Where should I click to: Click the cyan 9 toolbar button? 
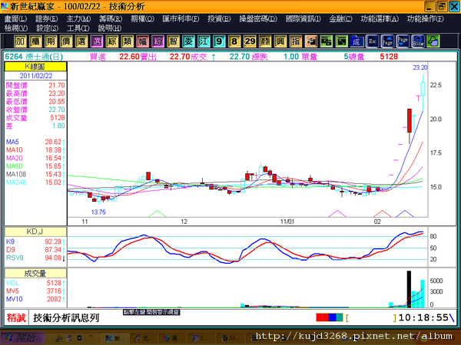coord(219,41)
